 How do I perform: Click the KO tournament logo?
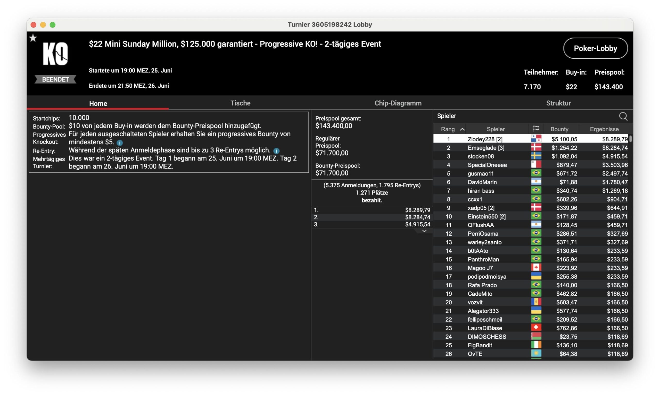pos(55,54)
